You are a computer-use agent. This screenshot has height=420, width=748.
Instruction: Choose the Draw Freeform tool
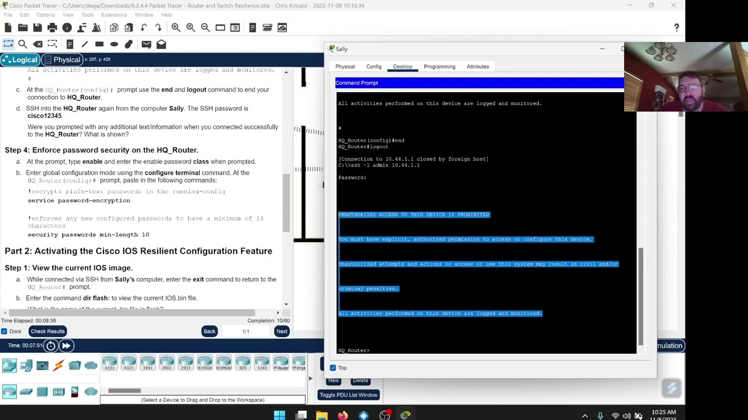click(129, 44)
